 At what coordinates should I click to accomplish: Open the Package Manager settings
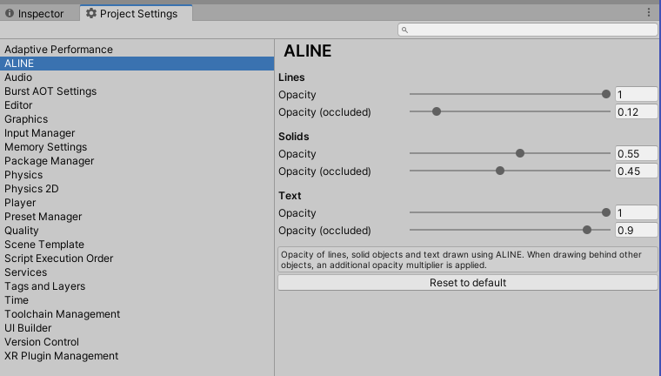[49, 161]
